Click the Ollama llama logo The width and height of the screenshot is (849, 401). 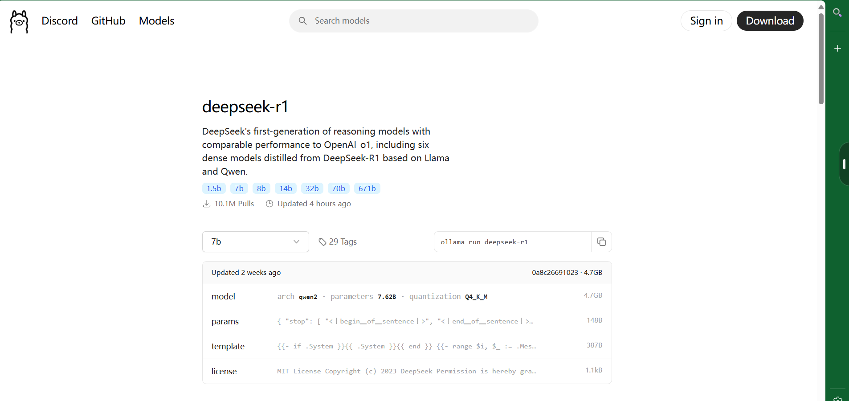click(19, 21)
